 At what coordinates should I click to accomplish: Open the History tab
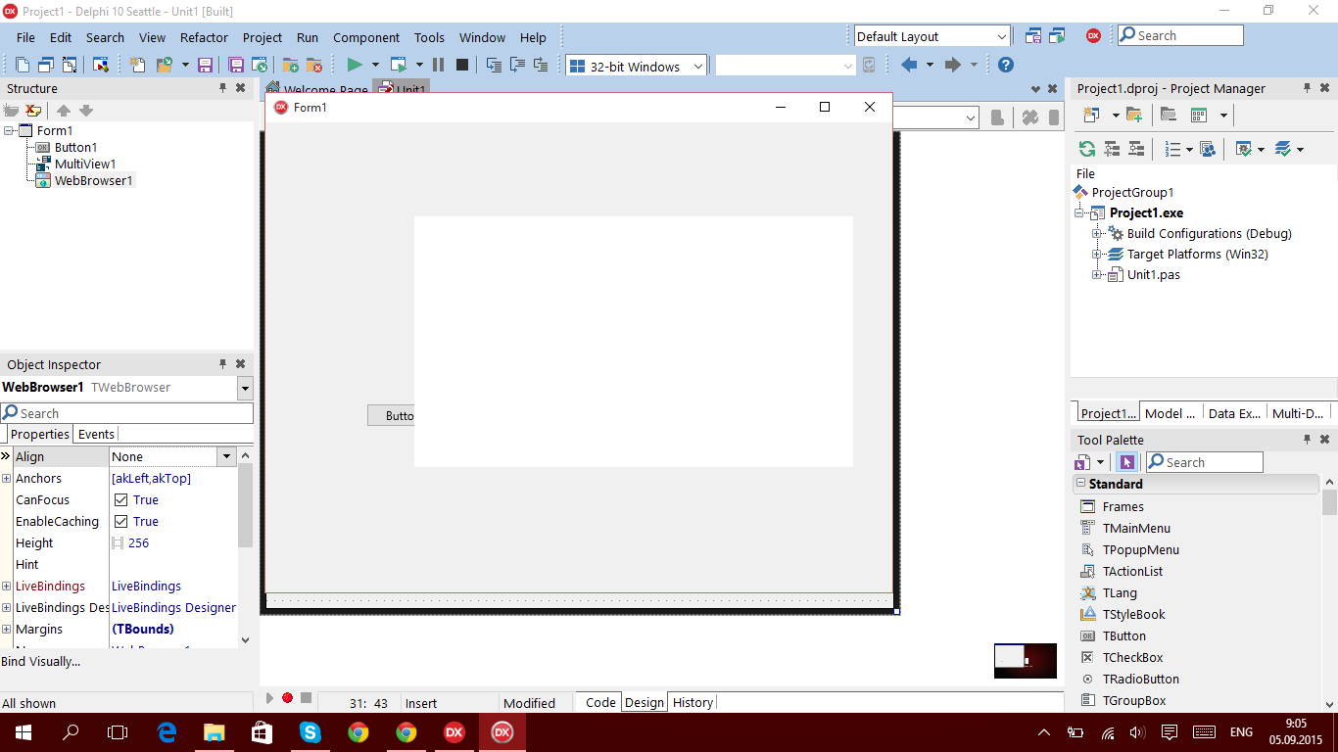pos(693,702)
